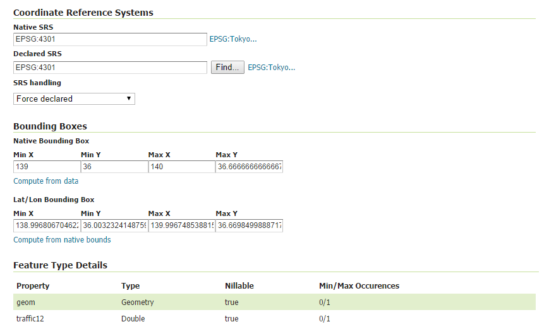Focus the Declared SRS input field

[x=110, y=67]
